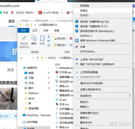Choose 安装(I) from context menu
The width and height of the screenshot is (135, 129).
point(84,11)
